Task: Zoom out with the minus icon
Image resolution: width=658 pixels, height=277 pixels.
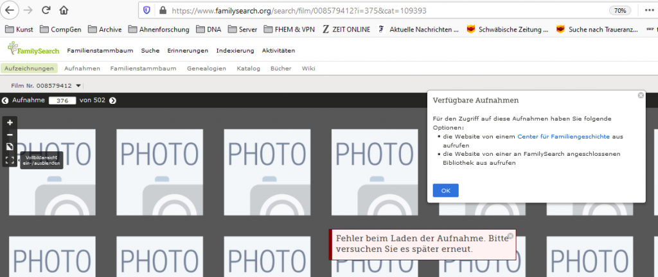Action: (10, 135)
